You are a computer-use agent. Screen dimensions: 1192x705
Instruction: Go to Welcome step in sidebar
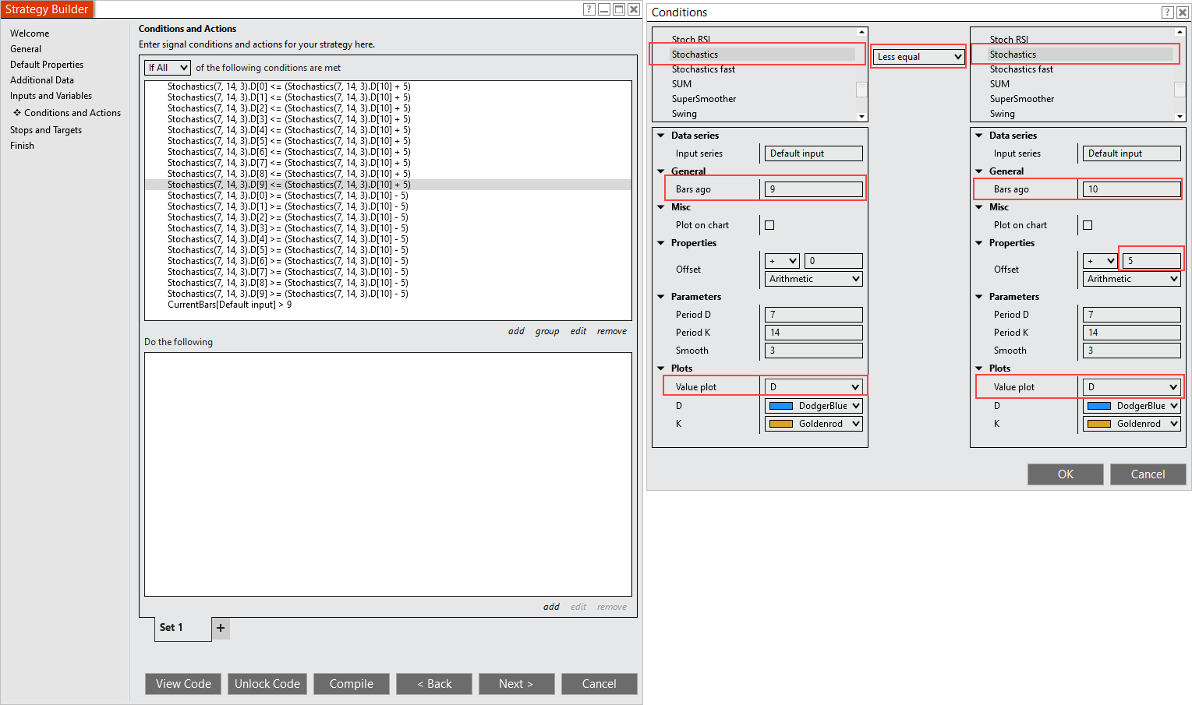(x=30, y=33)
